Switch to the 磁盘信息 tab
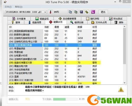Viewport: 132px width, 106px height. pyautogui.click(x=35, y=22)
